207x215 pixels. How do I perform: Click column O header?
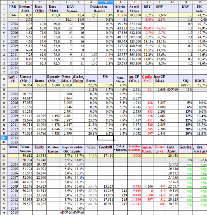(x=200, y=2)
